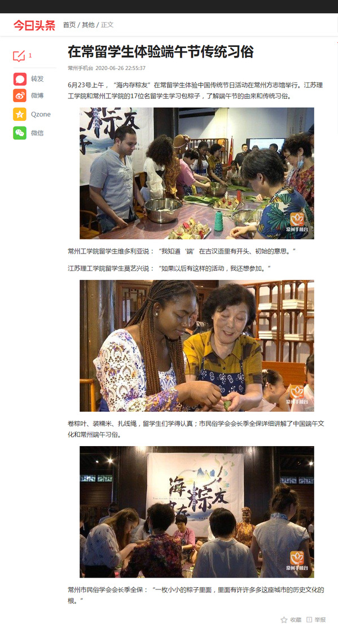The image size is (338, 633).
Task: Click the Qzone share label
Action: point(41,114)
